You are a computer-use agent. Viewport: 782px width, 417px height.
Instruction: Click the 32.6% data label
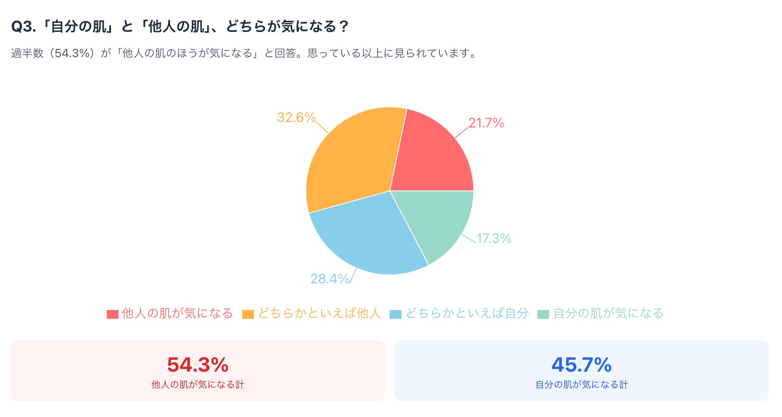click(x=296, y=117)
